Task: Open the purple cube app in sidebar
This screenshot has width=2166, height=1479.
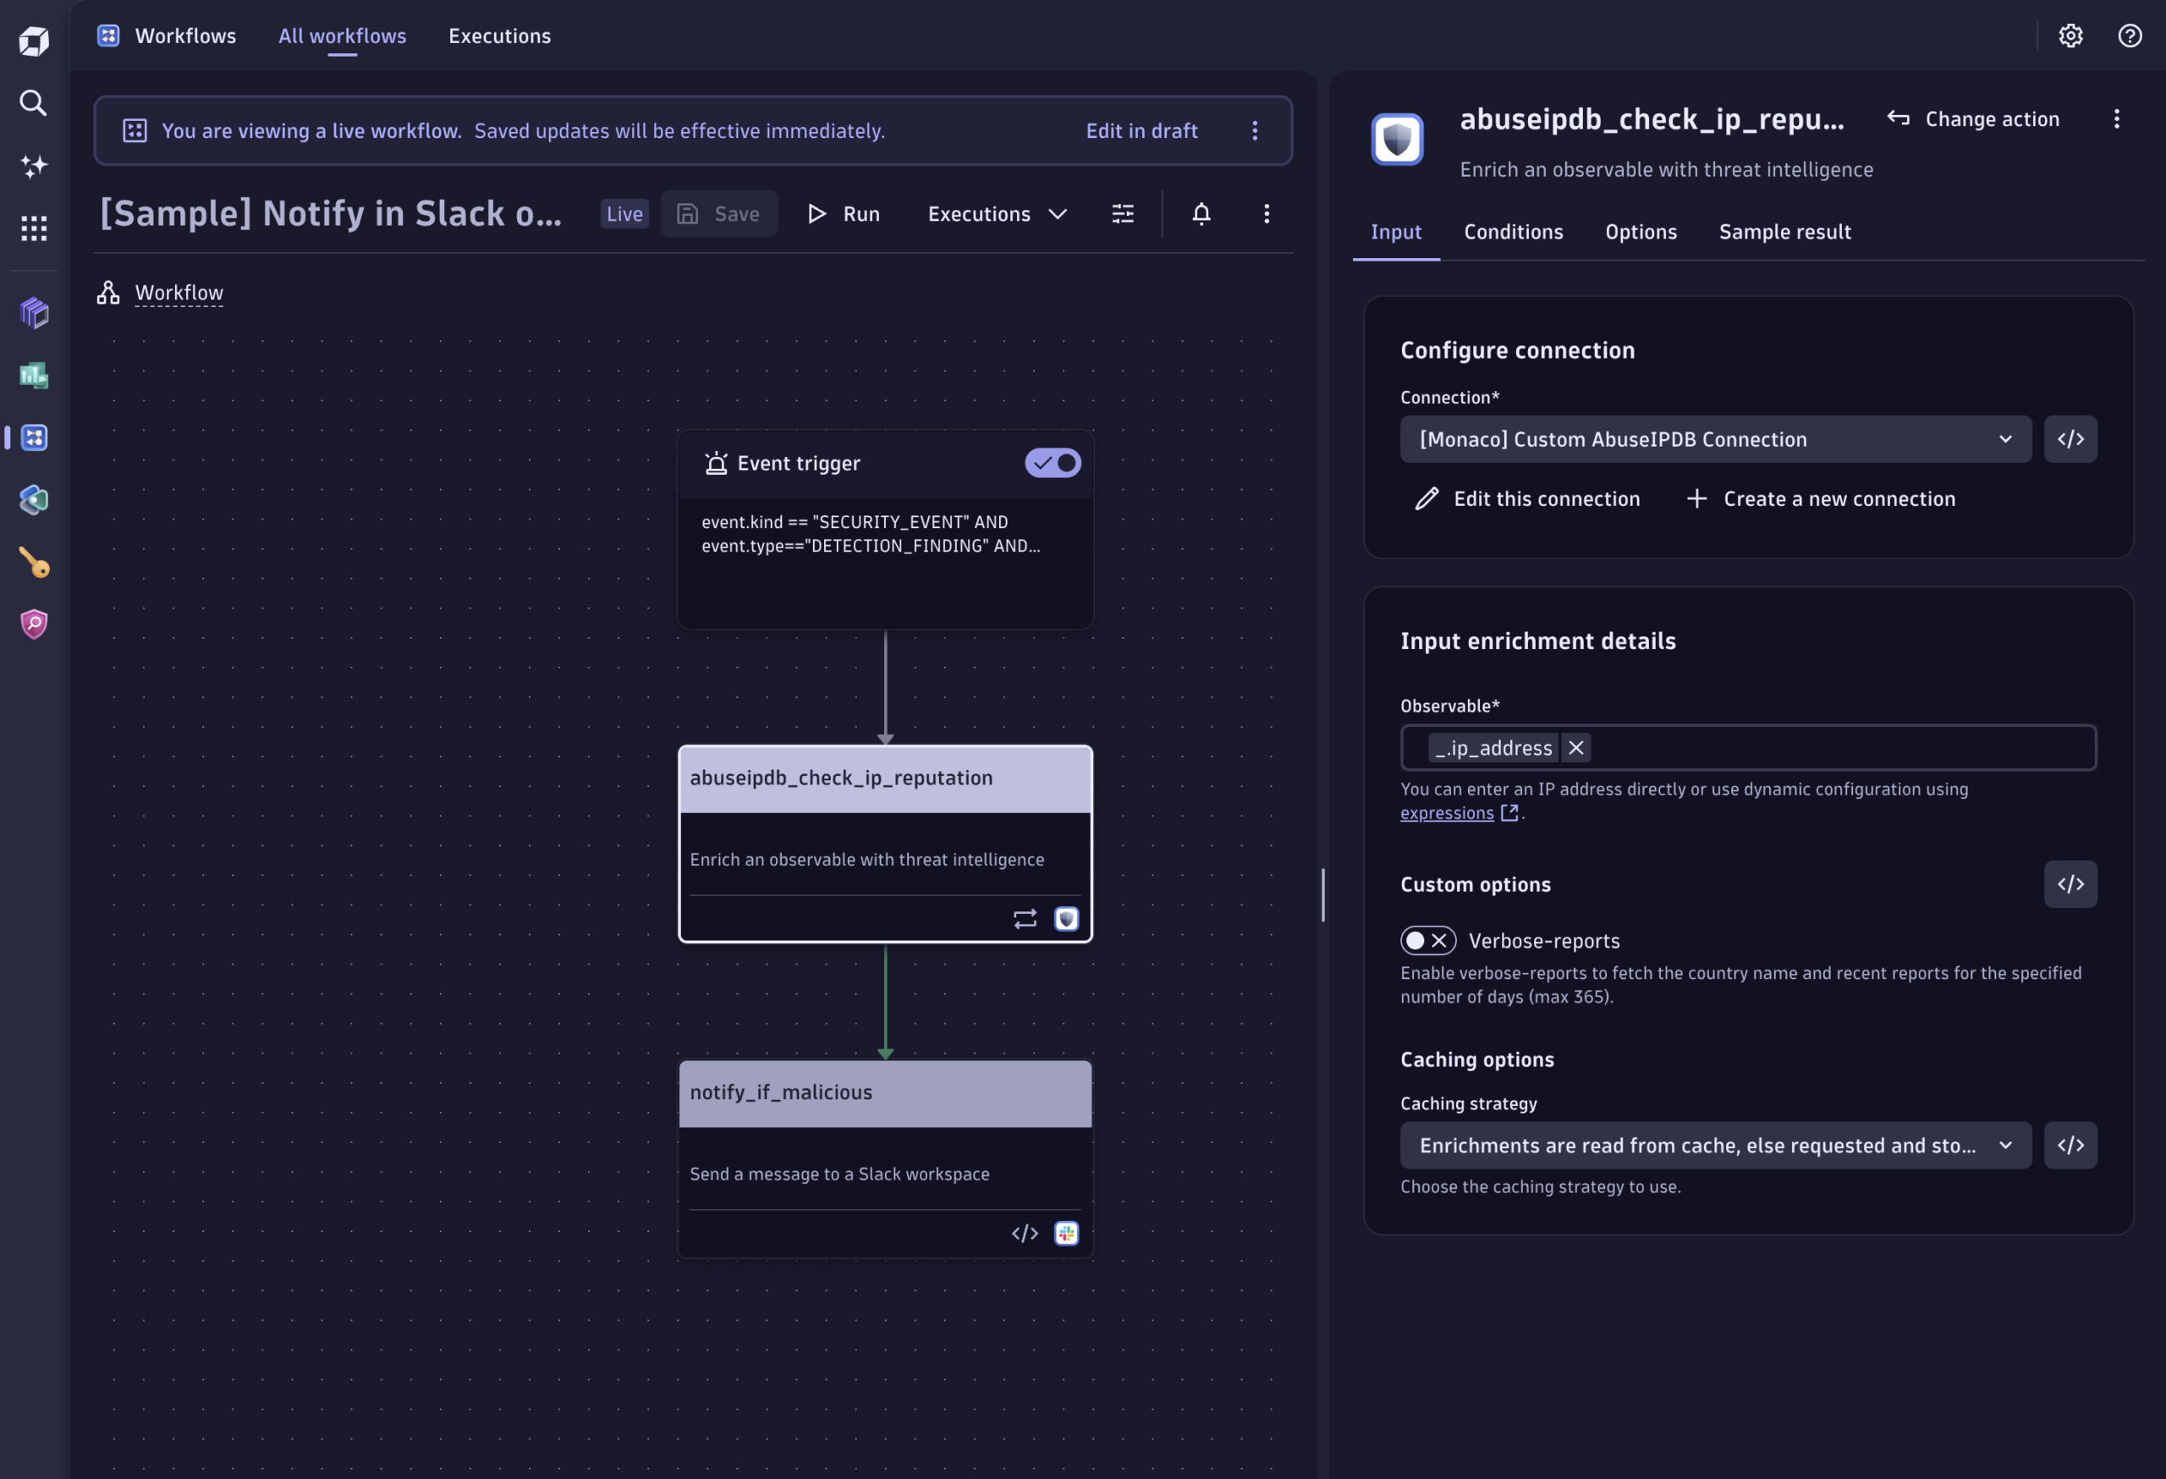Action: (34, 313)
